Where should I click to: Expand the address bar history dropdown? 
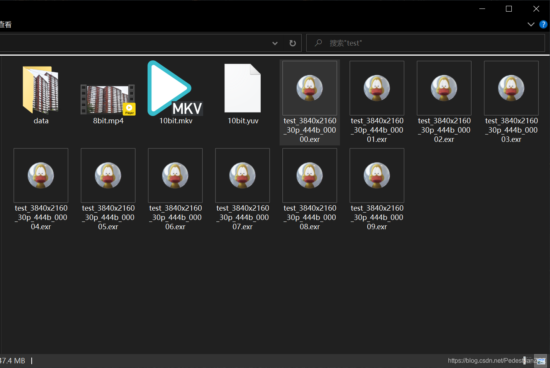tap(275, 43)
